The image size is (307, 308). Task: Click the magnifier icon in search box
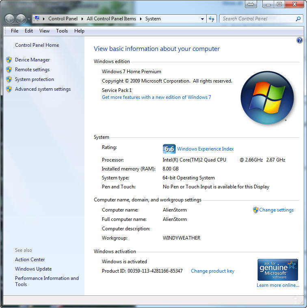click(298, 19)
